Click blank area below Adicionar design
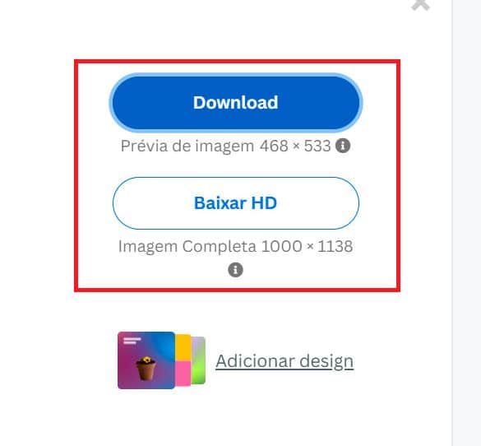This screenshot has height=446, width=481. point(236,417)
